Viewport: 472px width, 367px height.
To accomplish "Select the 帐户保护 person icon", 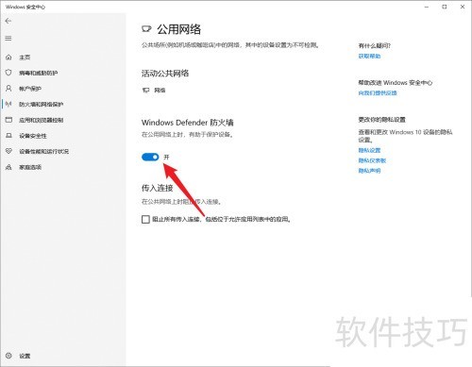I will pos(8,89).
